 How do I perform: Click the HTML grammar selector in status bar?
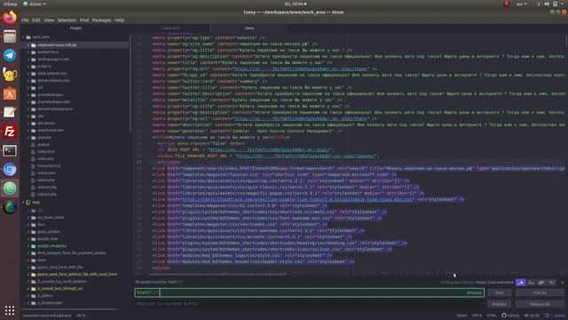[491, 316]
